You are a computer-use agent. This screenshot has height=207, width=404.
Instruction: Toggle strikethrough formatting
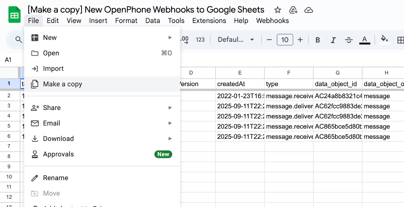[349, 40]
